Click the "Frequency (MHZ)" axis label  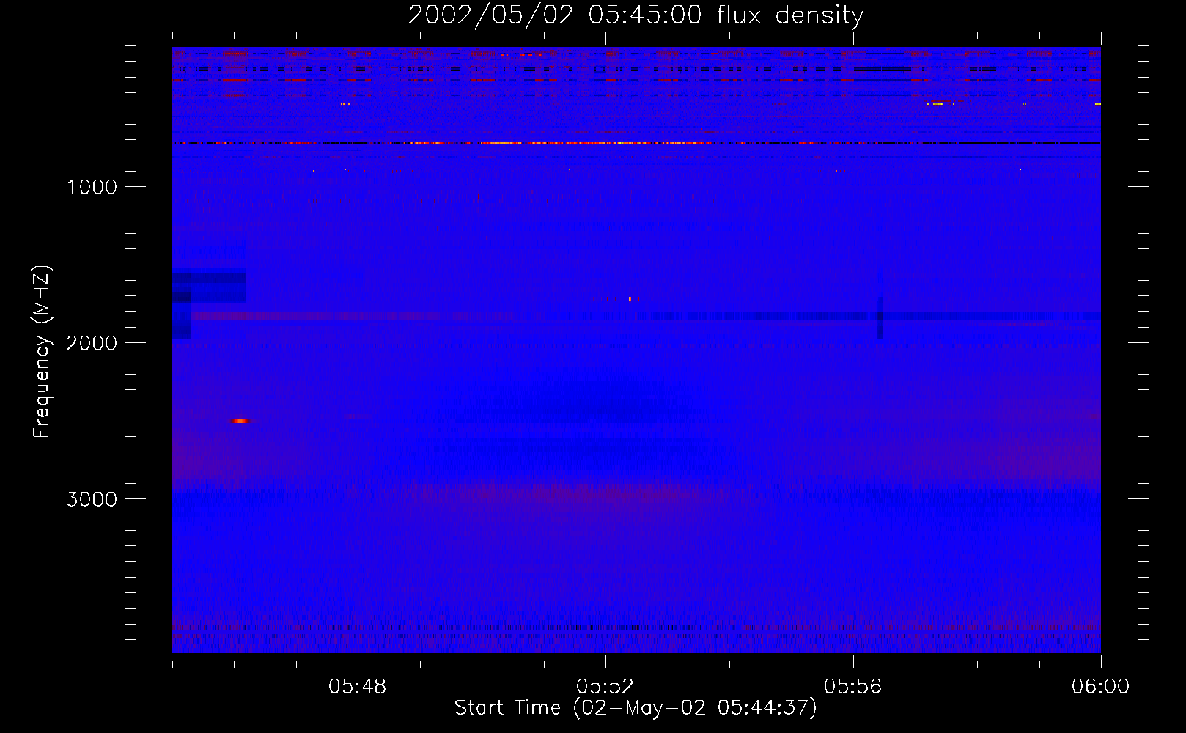tap(42, 352)
